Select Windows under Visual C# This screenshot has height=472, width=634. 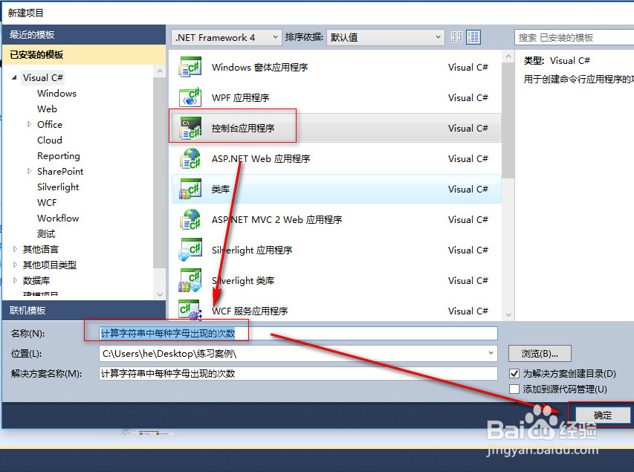tap(56, 93)
